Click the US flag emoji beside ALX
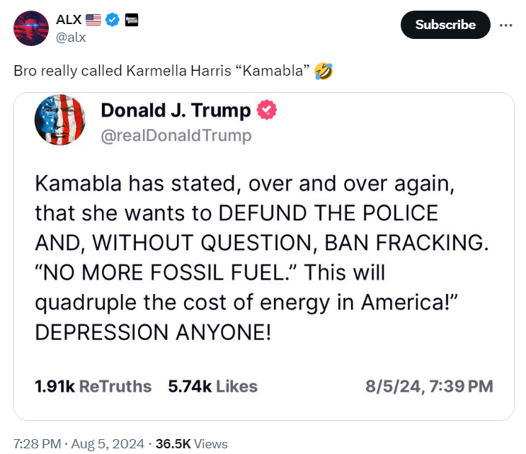Viewport: 526px width, 454px height. [x=93, y=20]
